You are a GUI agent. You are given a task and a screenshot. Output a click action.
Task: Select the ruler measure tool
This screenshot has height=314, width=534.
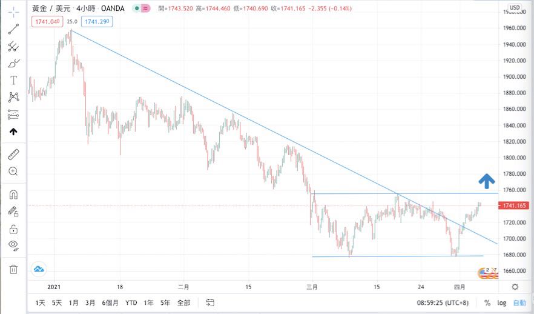point(13,155)
